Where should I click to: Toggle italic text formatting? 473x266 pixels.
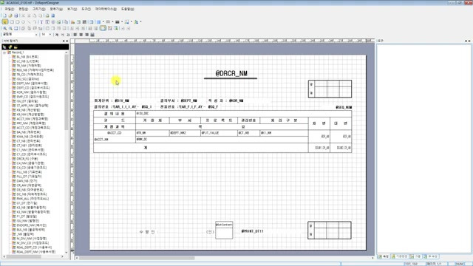(x=62, y=35)
